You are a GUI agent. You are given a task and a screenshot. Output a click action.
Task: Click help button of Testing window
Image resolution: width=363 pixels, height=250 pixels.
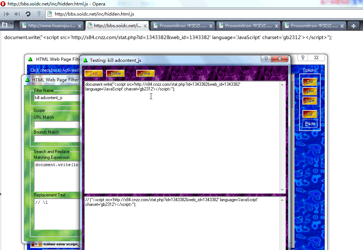(x=266, y=59)
